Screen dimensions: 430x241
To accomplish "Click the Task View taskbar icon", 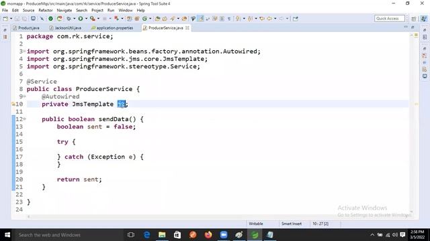I will click(131, 235).
